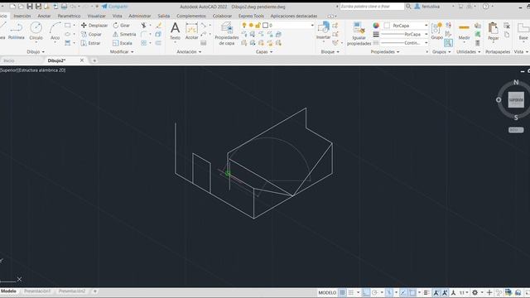Expand the Dibujo panel
The image size is (530, 298).
pos(36,51)
